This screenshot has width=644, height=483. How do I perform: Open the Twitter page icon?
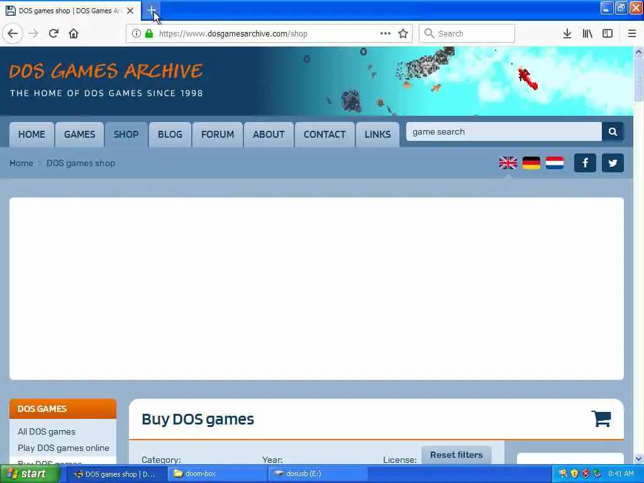point(613,163)
